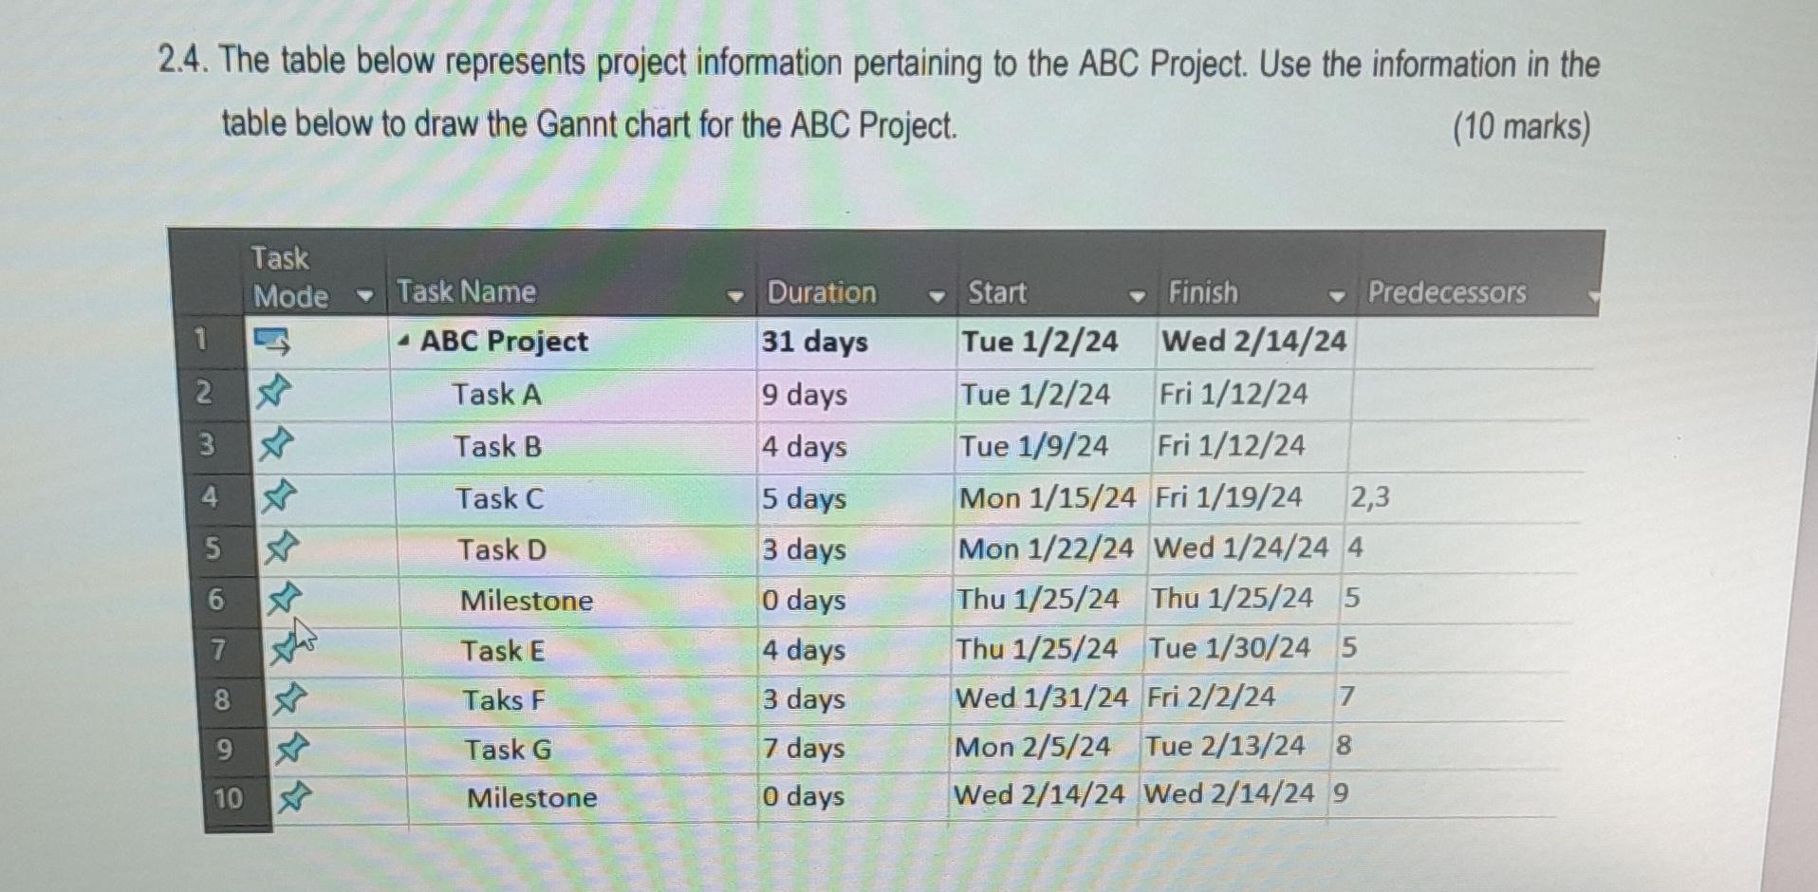Screen dimensions: 1818x892
Task: Select the pin icon on row 10 Milestone
Action: (x=294, y=797)
